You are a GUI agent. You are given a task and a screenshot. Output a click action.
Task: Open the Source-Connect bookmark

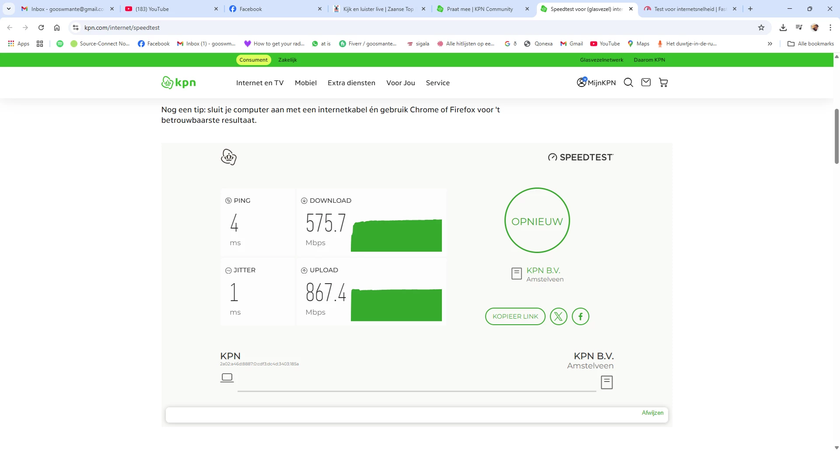click(100, 44)
